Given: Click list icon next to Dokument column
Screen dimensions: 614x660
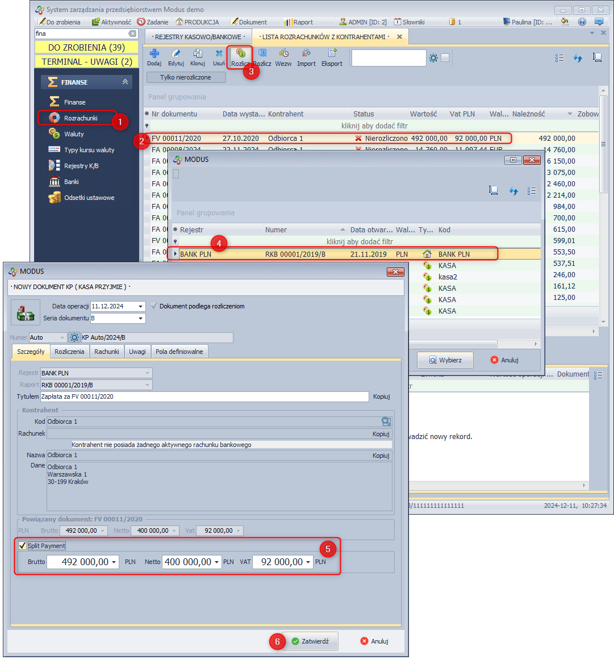Looking at the screenshot, I should pos(598,375).
